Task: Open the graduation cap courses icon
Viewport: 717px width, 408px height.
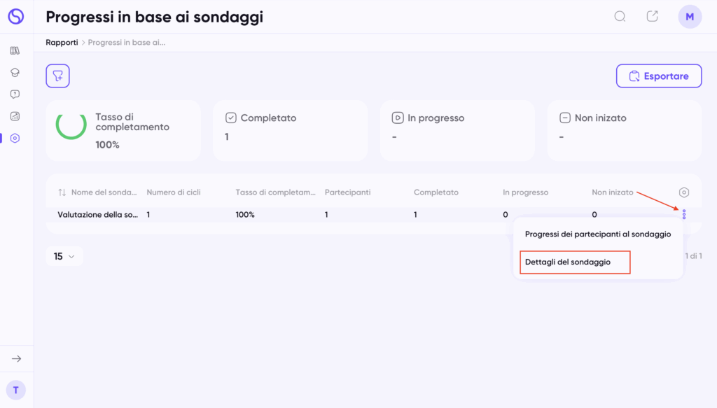Action: (15, 72)
